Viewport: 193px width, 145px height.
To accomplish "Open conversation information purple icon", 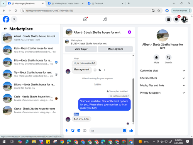I will (x=129, y=32).
